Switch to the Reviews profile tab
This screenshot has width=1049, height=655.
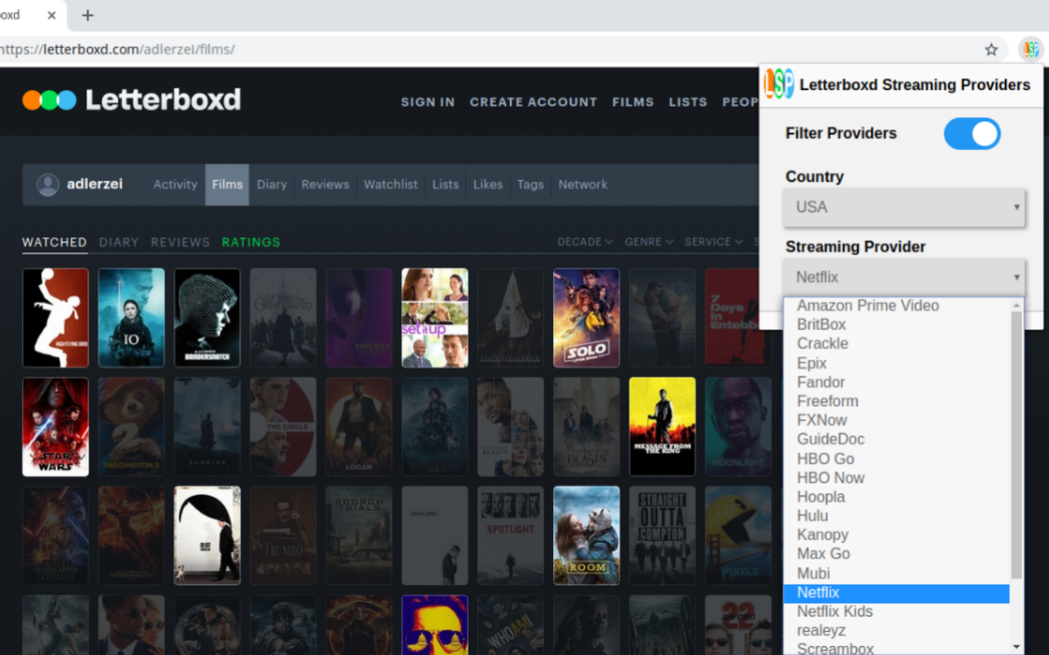[325, 185]
